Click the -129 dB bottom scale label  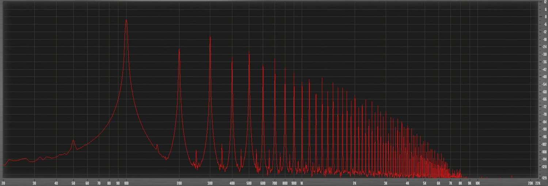[x=544, y=178]
